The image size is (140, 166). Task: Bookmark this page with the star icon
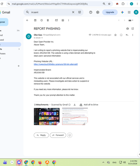click(x=109, y=4)
